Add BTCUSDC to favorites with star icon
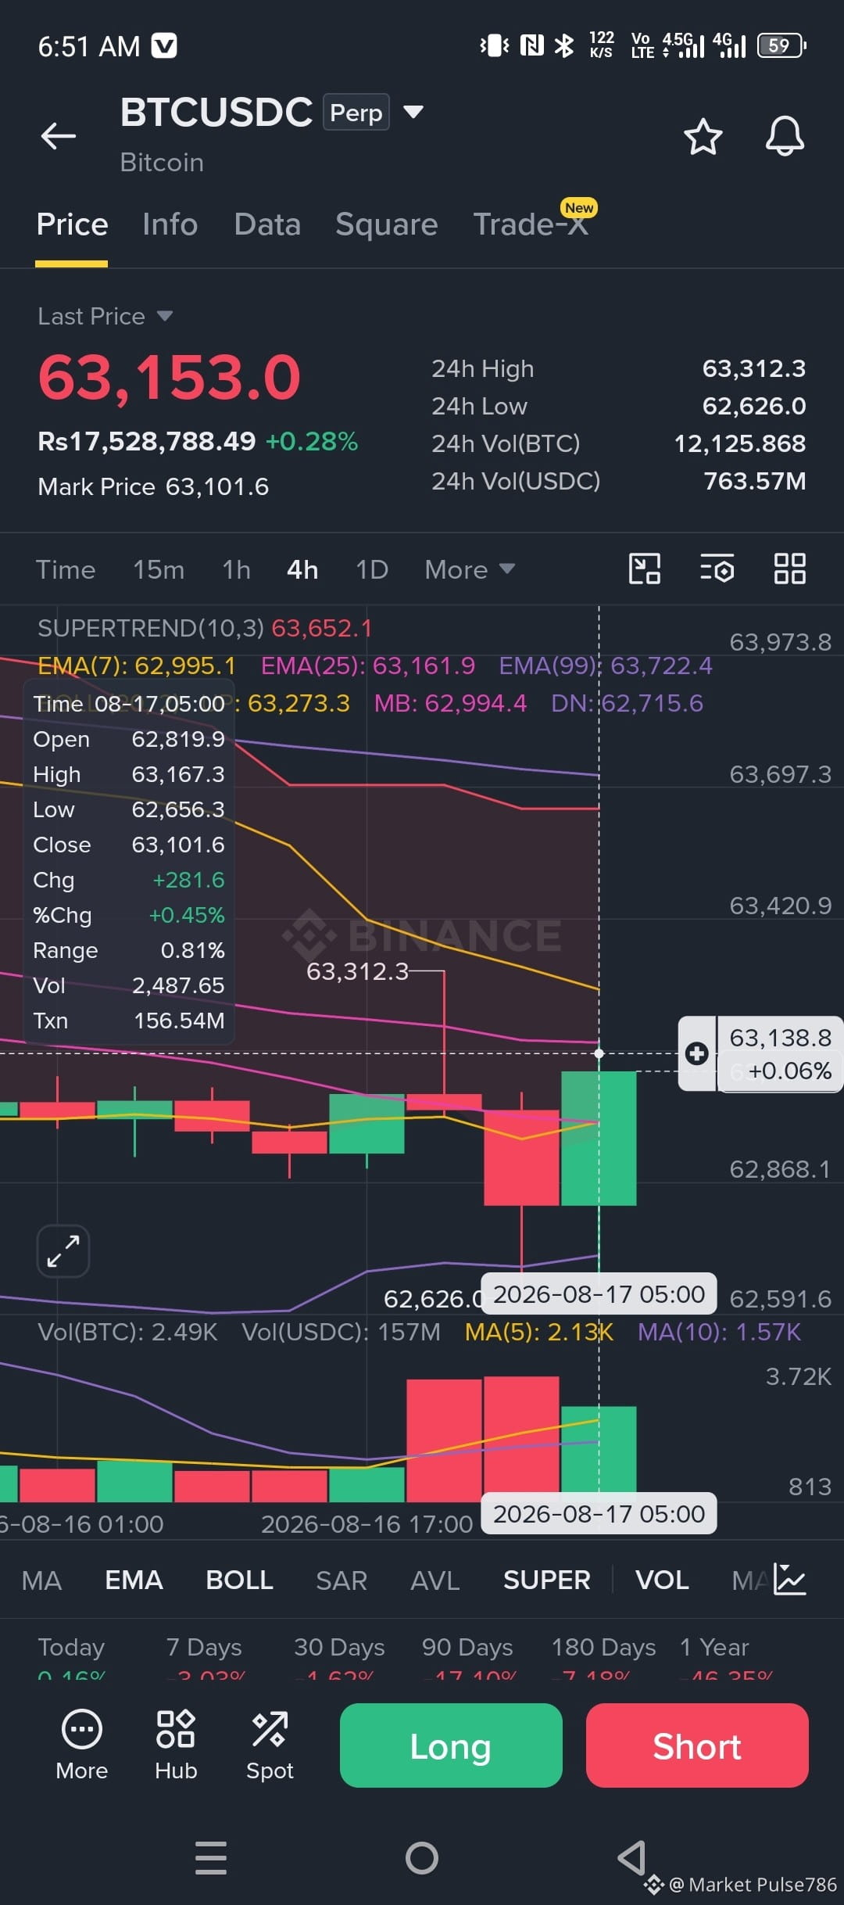This screenshot has width=844, height=1905. click(x=703, y=137)
